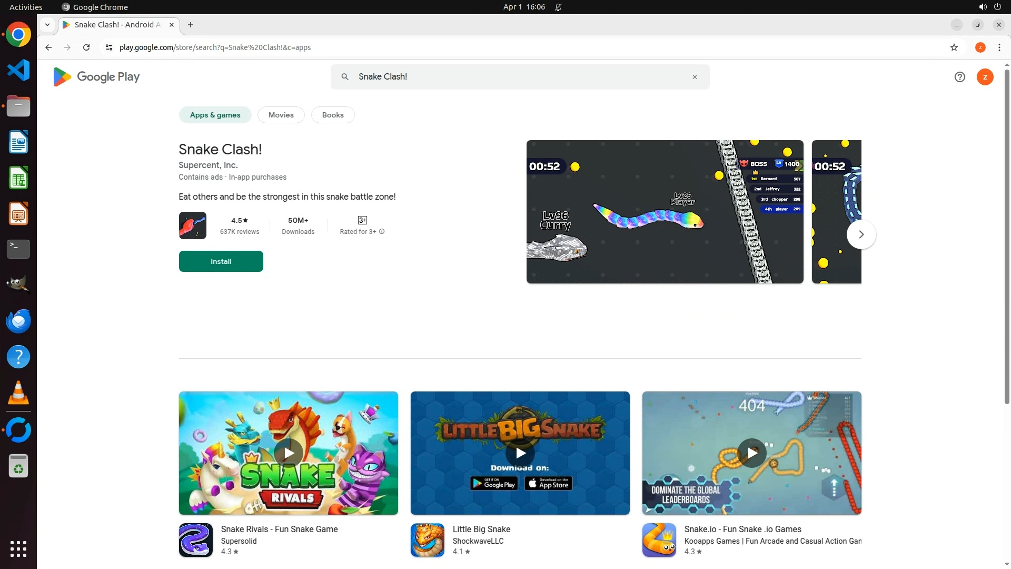The image size is (1011, 569).
Task: Show next screenshot with carousel arrow
Action: [861, 234]
